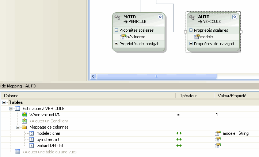Image resolution: width=259 pixels, height=157 pixels.
Task: Click the Opérateur column header
Action: (188, 96)
